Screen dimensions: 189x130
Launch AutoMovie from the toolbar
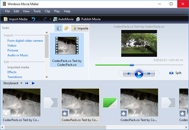tap(63, 19)
